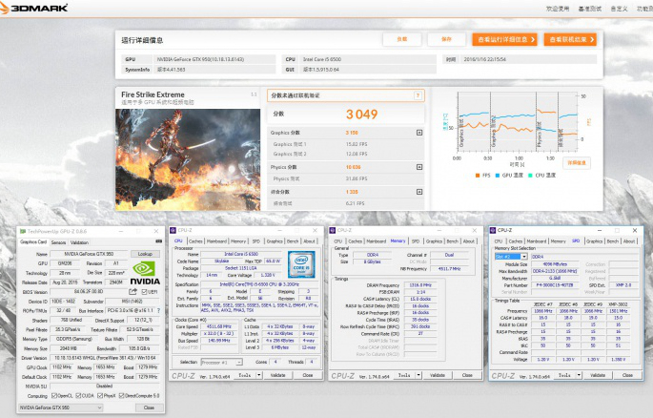This screenshot has height=418, width=653.
Task: Click the Core Speed value in CPU-Z
Action: click(x=219, y=326)
